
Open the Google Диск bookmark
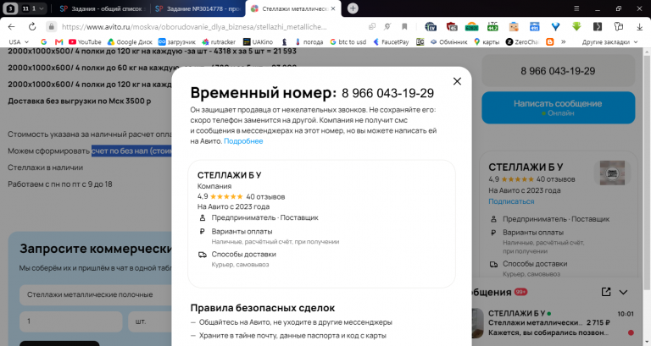(130, 41)
